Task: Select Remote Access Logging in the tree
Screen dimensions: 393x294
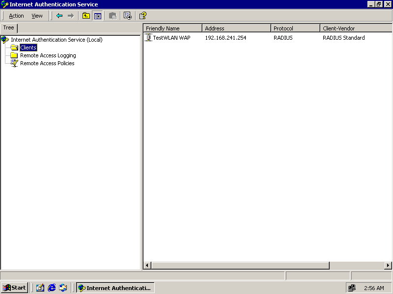Action: click(48, 55)
